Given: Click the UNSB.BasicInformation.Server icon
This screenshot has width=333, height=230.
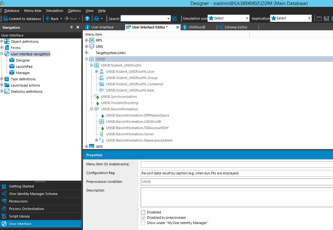Looking at the screenshot, I should tap(102, 134).
